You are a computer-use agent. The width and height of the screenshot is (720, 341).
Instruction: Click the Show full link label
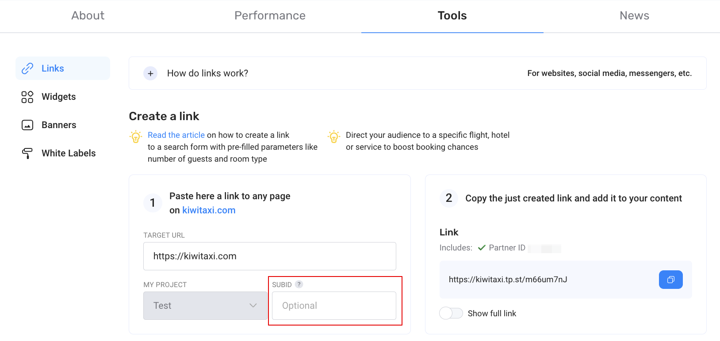(492, 314)
